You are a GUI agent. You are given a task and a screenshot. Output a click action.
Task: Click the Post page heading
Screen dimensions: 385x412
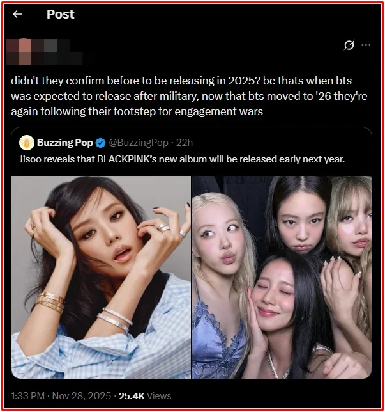coord(61,14)
